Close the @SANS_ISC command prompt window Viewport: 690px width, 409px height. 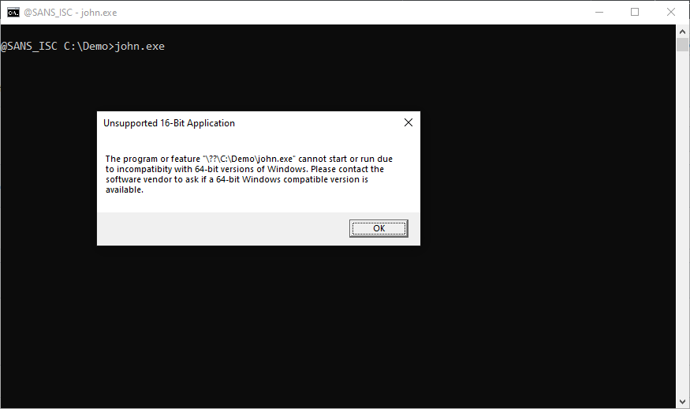[670, 12]
